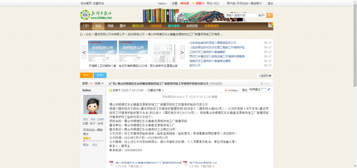Click the 楼主 label in the post header

(245, 90)
